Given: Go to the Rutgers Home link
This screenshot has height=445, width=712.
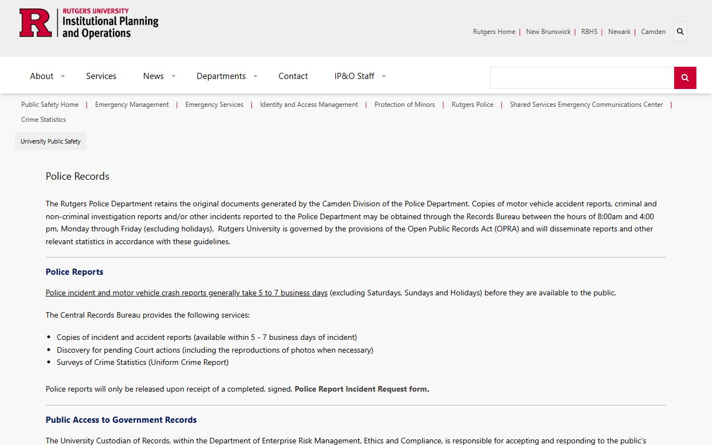Looking at the screenshot, I should point(494,32).
